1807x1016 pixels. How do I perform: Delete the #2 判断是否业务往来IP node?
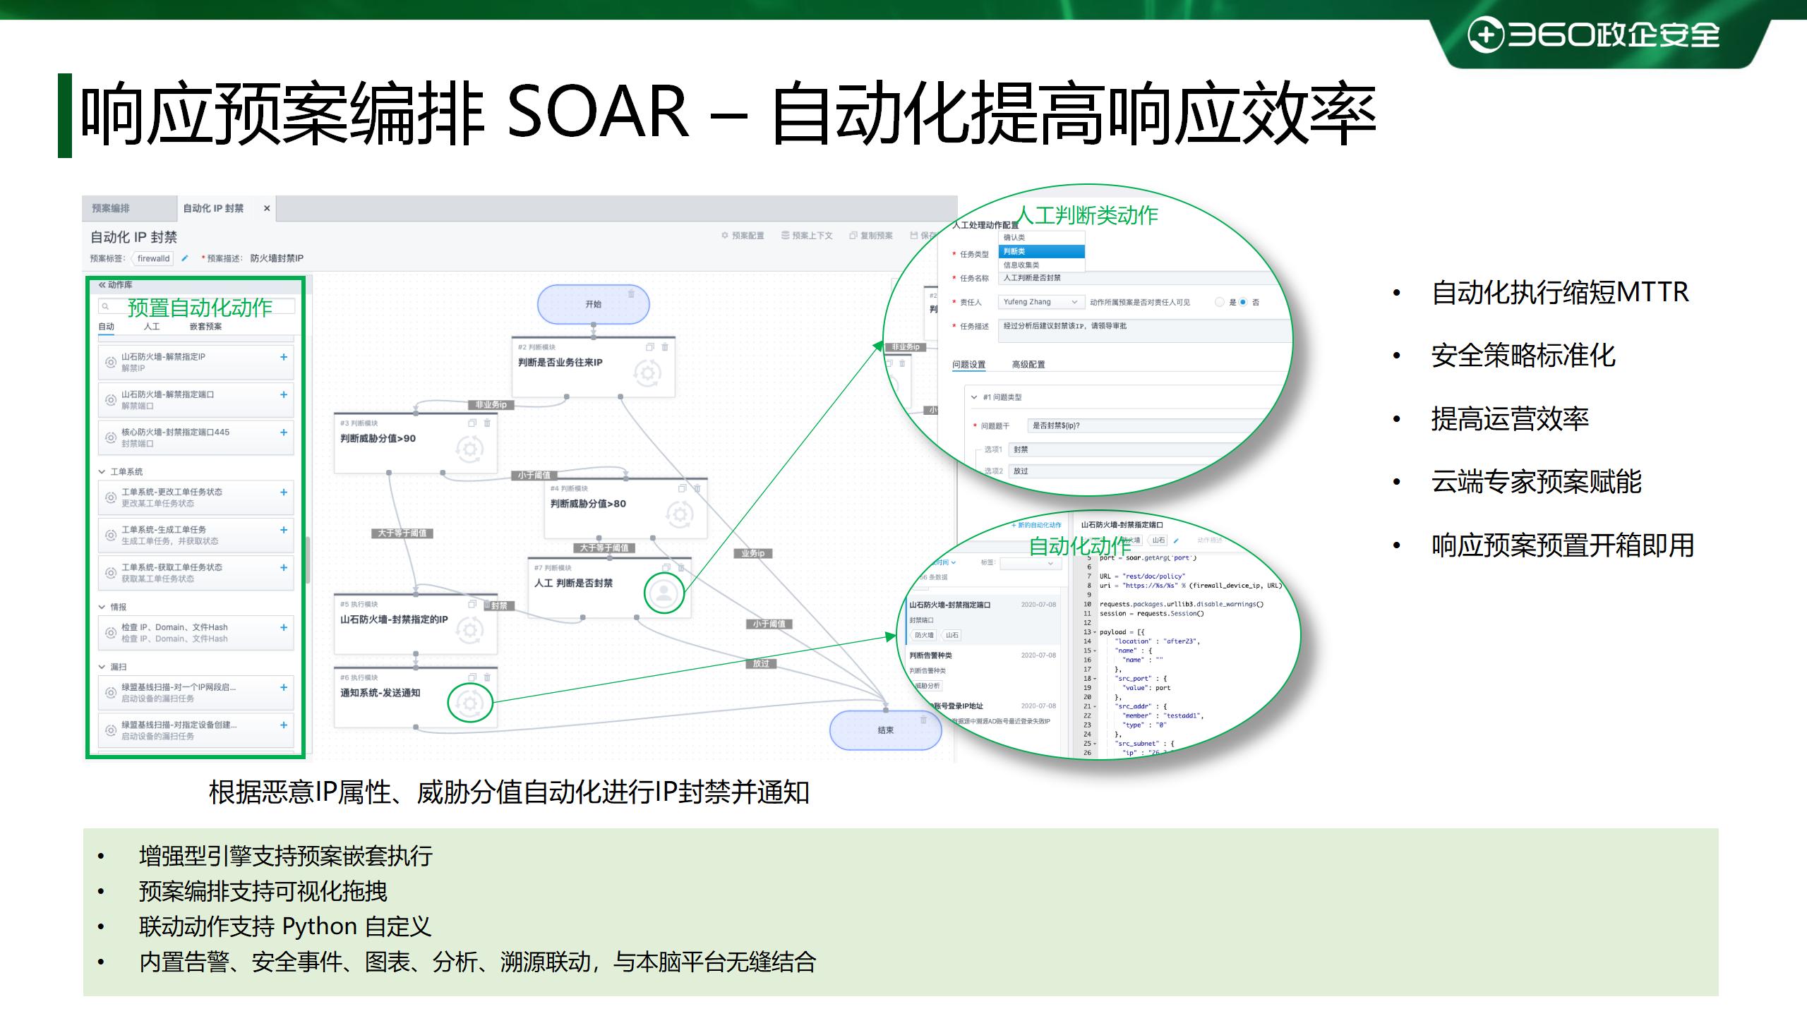click(665, 347)
